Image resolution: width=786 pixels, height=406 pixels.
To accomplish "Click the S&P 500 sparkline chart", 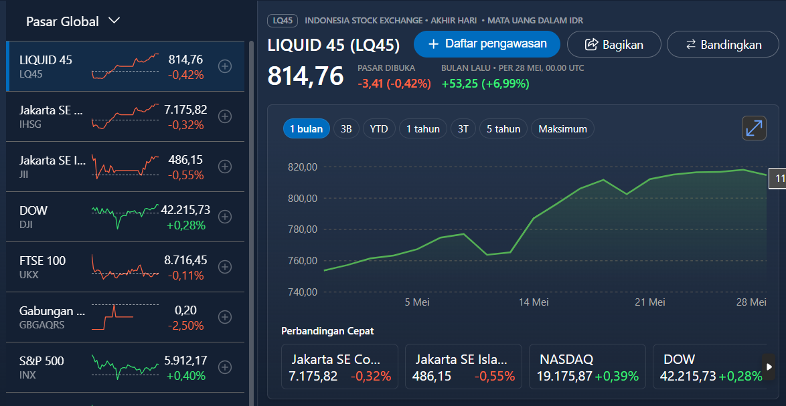I will [125, 367].
